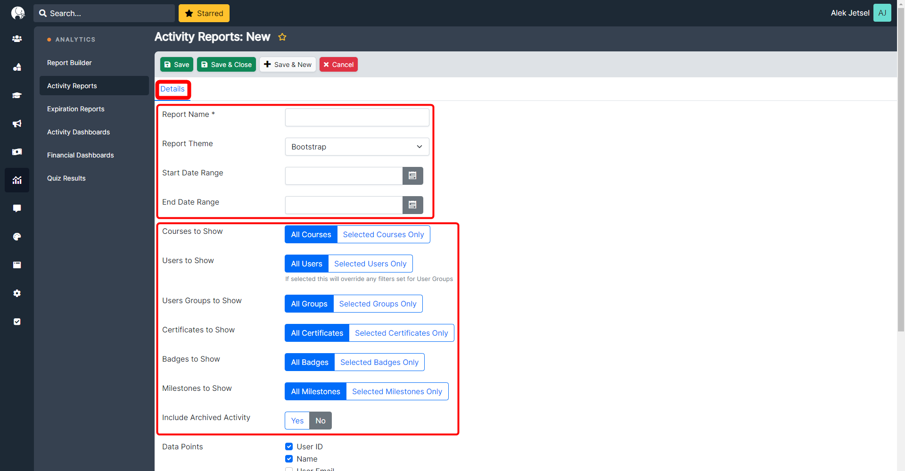Switch to the Details tab

[173, 89]
